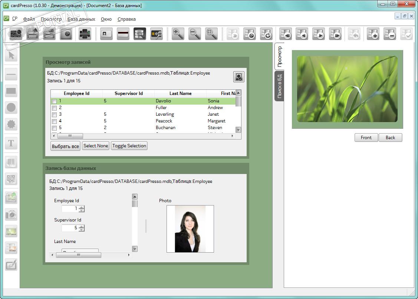This screenshot has width=418, height=299.
Task: Click the employee photo thumbnail
Action: pyautogui.click(x=190, y=229)
